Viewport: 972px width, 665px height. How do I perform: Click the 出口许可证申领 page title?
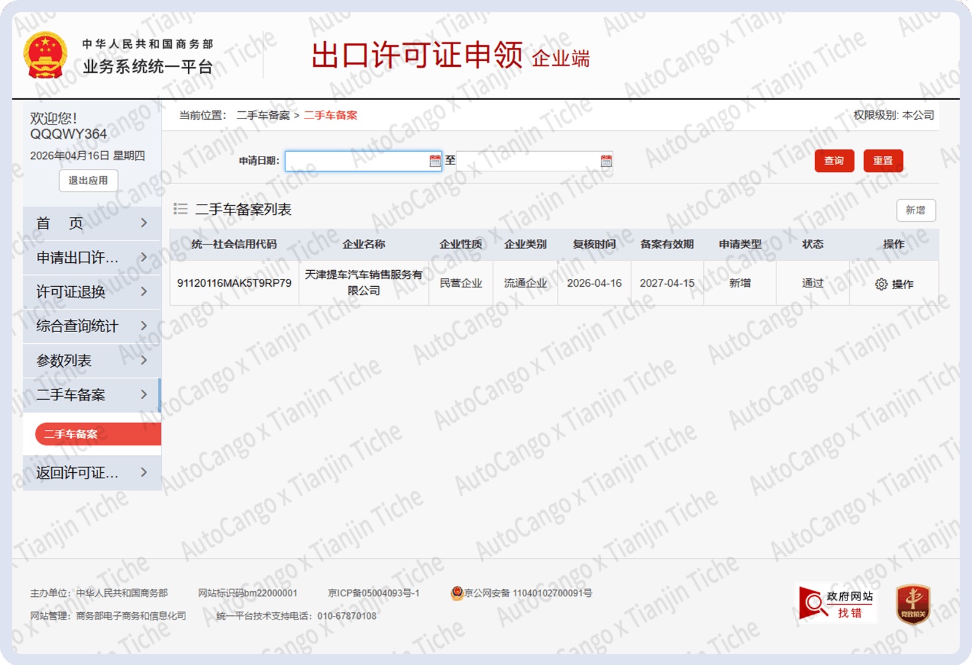click(x=417, y=55)
